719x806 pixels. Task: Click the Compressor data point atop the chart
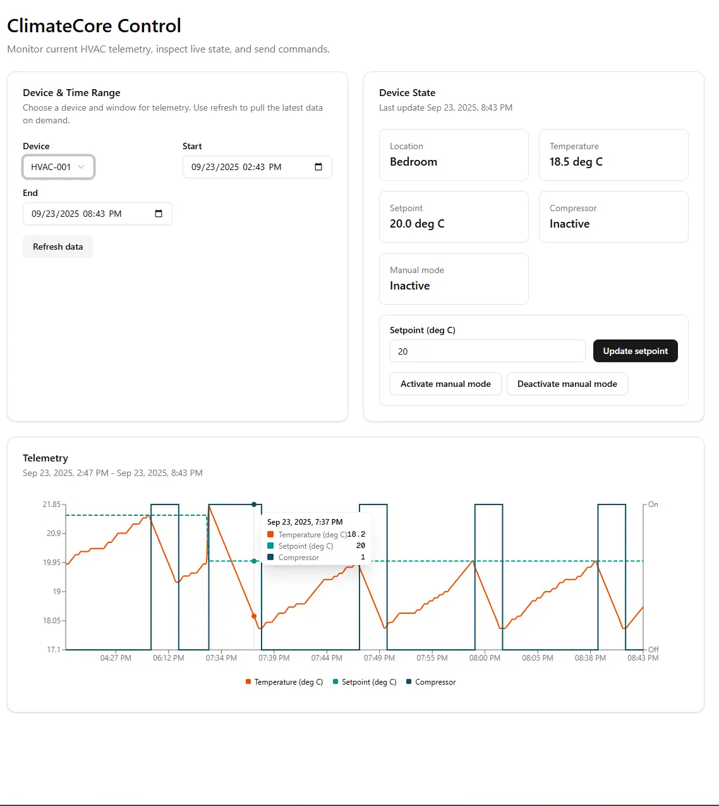tap(254, 504)
